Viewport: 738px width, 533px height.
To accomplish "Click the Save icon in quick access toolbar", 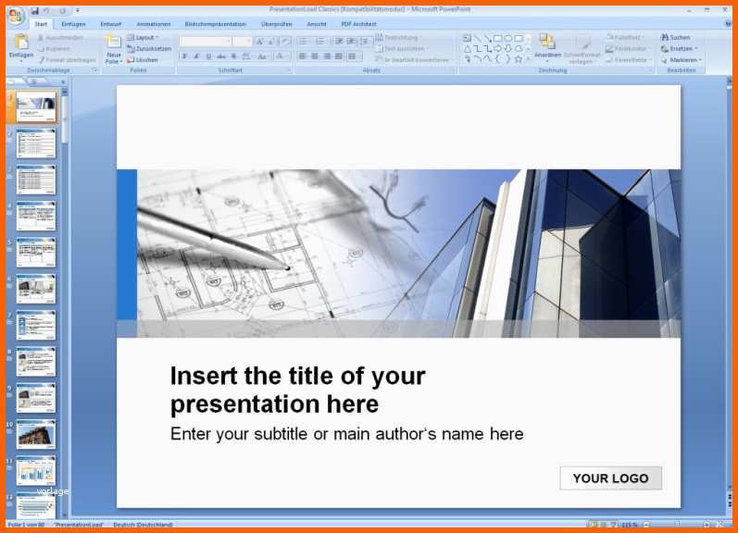I will (x=34, y=10).
